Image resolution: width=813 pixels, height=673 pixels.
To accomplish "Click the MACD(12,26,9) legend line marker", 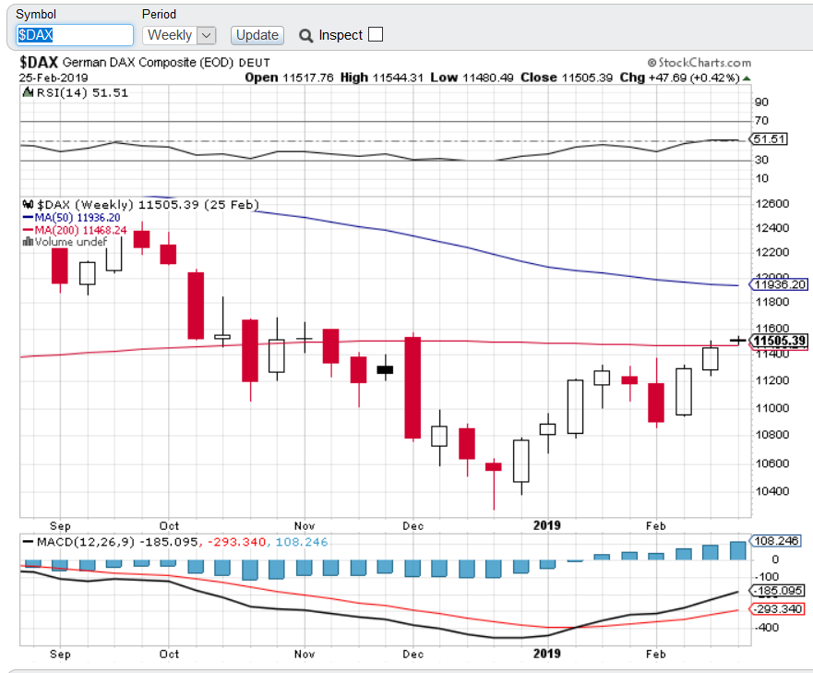I will click(x=29, y=542).
